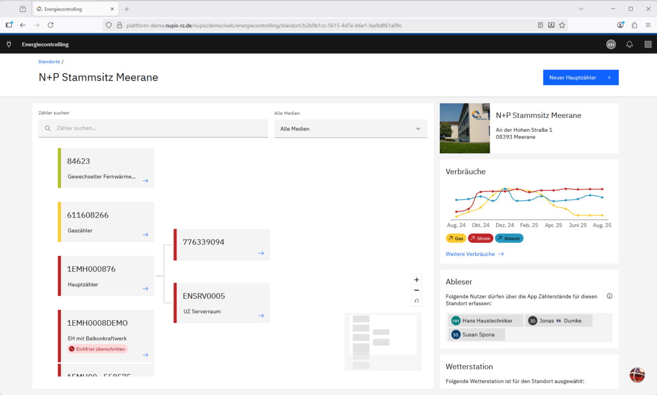Go back to the previous page
Viewport: 657px width, 395px height.
coord(23,25)
